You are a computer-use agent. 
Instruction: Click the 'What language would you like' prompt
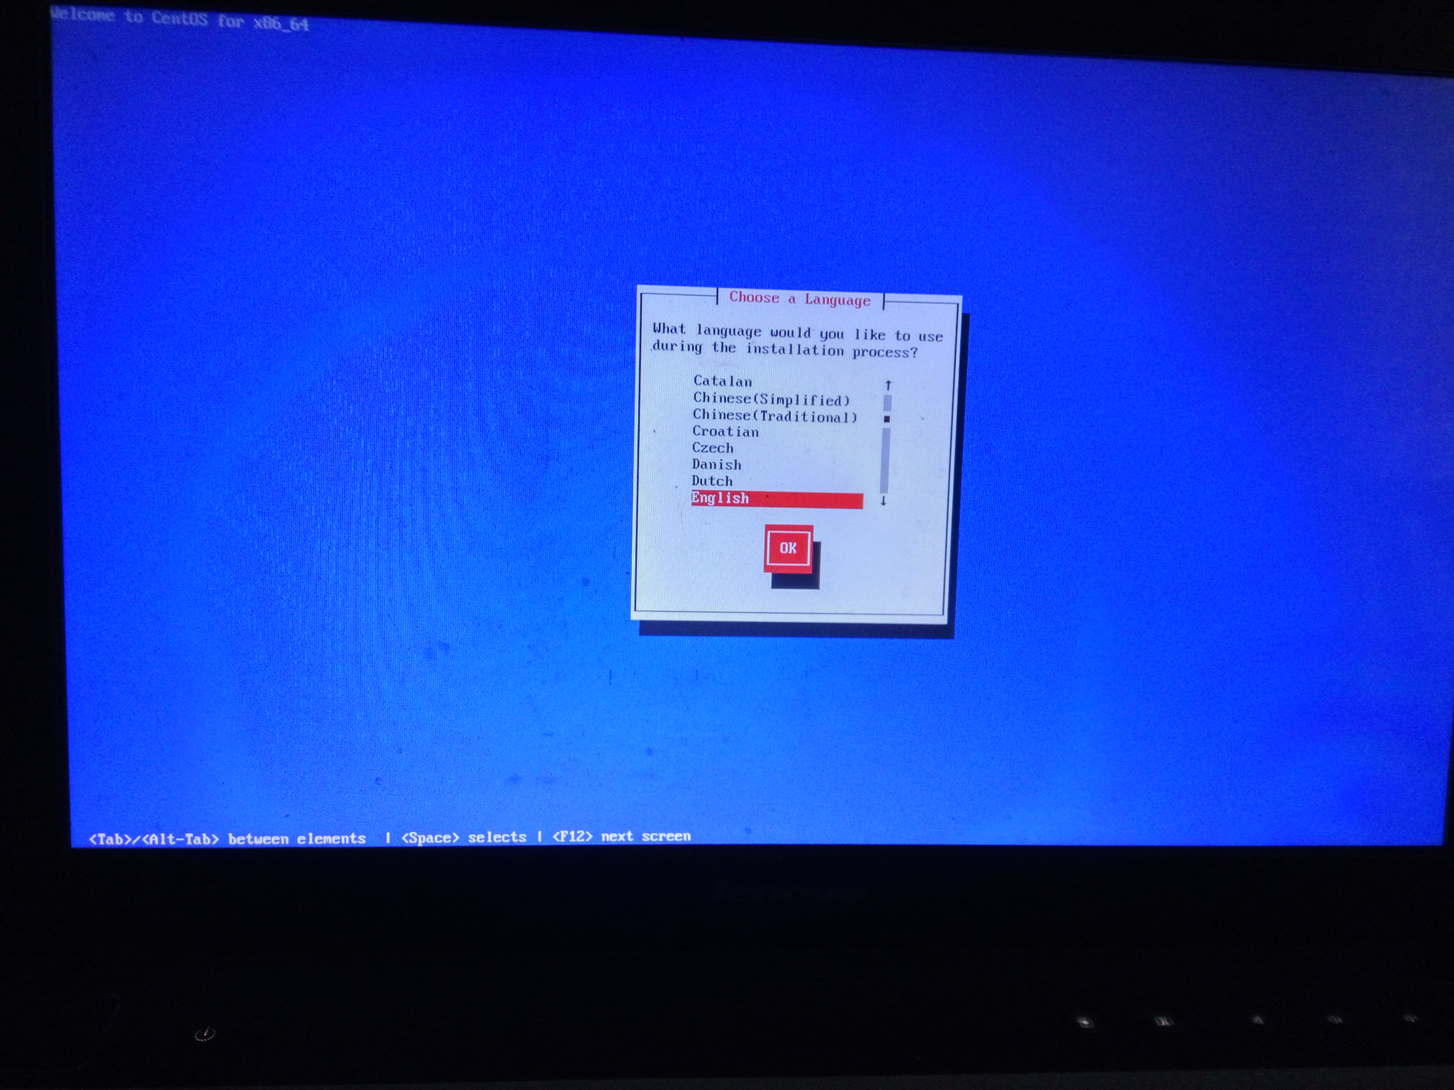(797, 340)
